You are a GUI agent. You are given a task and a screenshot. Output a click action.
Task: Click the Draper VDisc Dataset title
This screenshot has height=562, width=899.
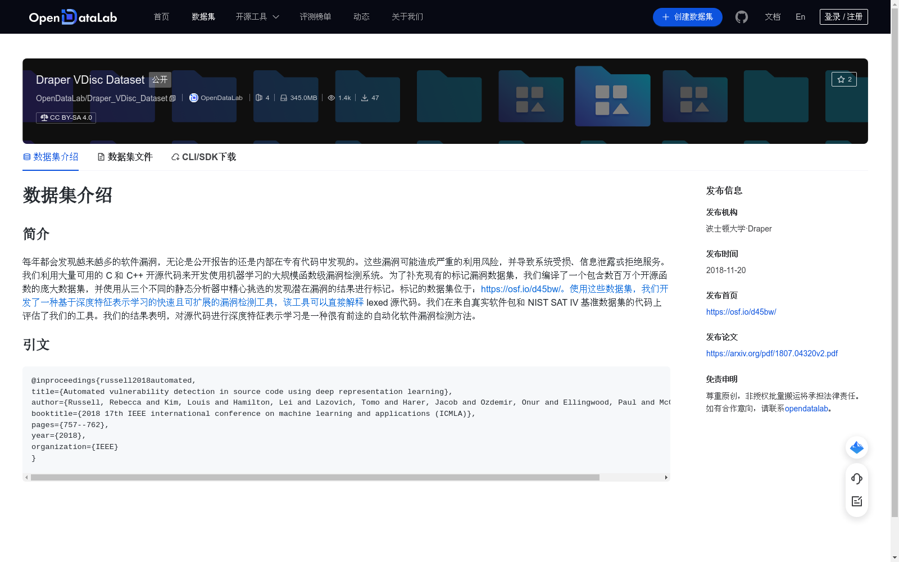pos(90,80)
